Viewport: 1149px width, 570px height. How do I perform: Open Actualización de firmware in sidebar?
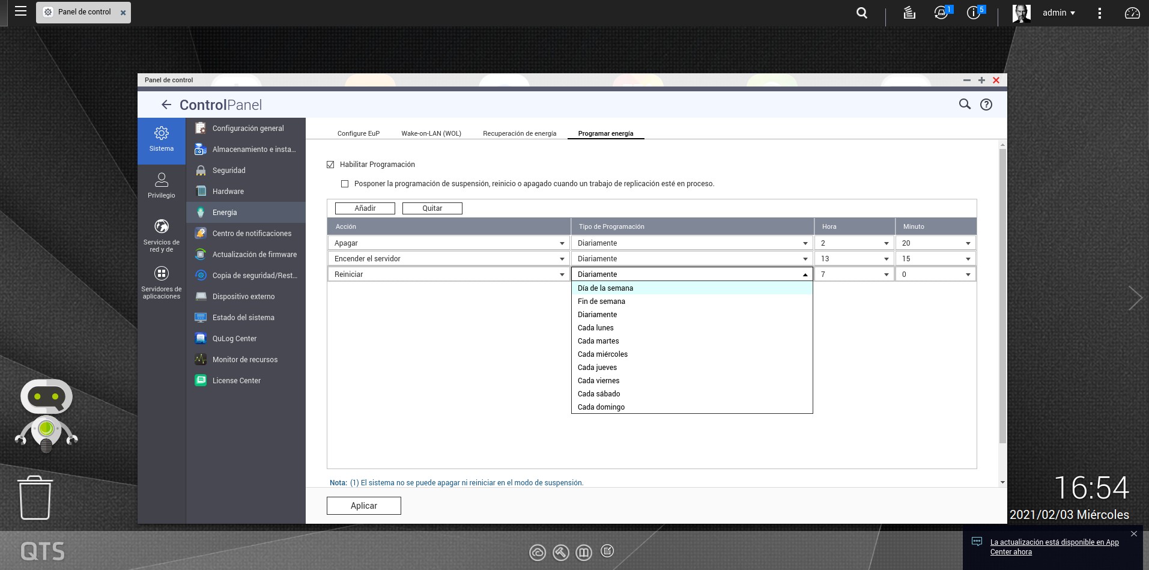click(254, 255)
